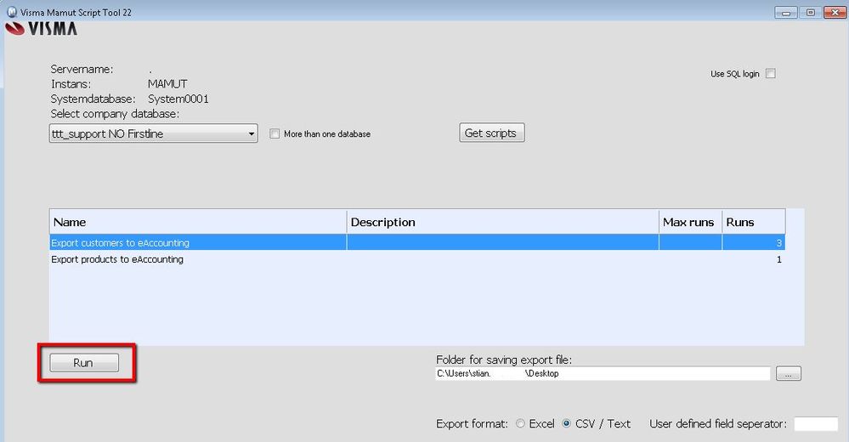Select Excel export format
This screenshot has height=442, width=849.
pyautogui.click(x=520, y=423)
